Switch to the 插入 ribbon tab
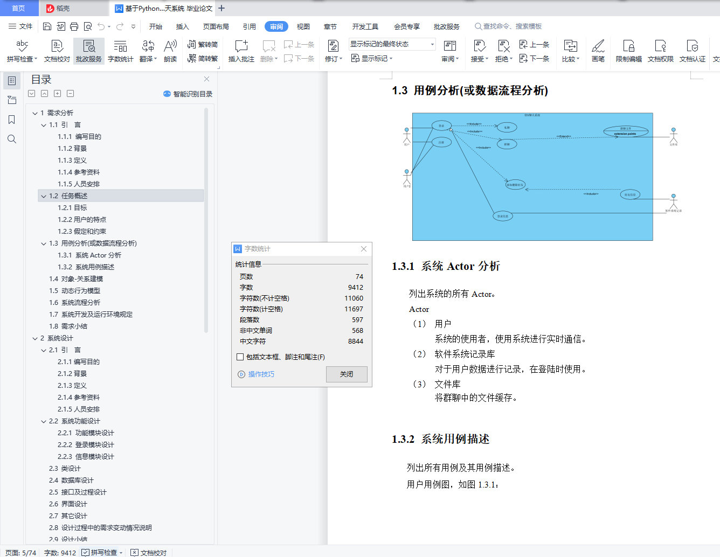This screenshot has width=720, height=557. tap(183, 26)
